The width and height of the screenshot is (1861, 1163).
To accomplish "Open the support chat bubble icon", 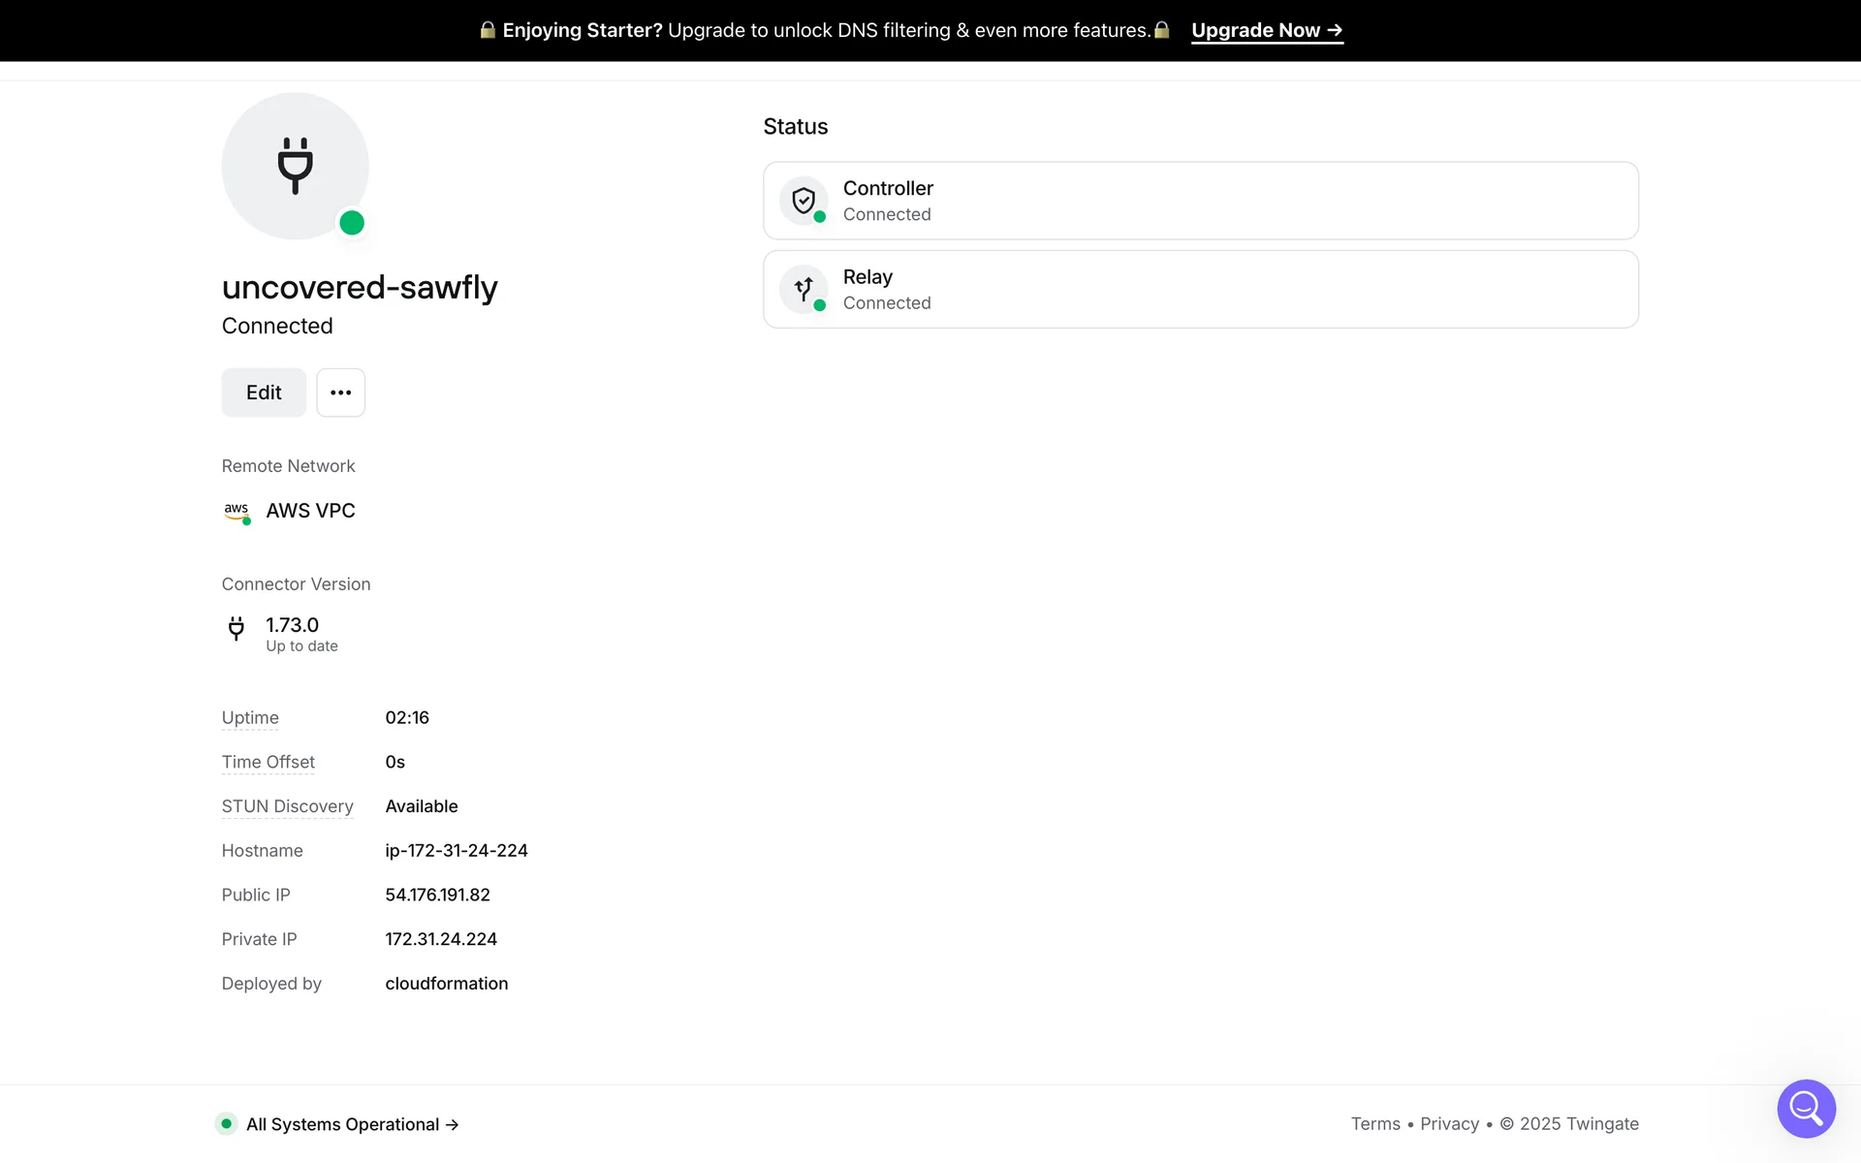I will pos(1806,1108).
